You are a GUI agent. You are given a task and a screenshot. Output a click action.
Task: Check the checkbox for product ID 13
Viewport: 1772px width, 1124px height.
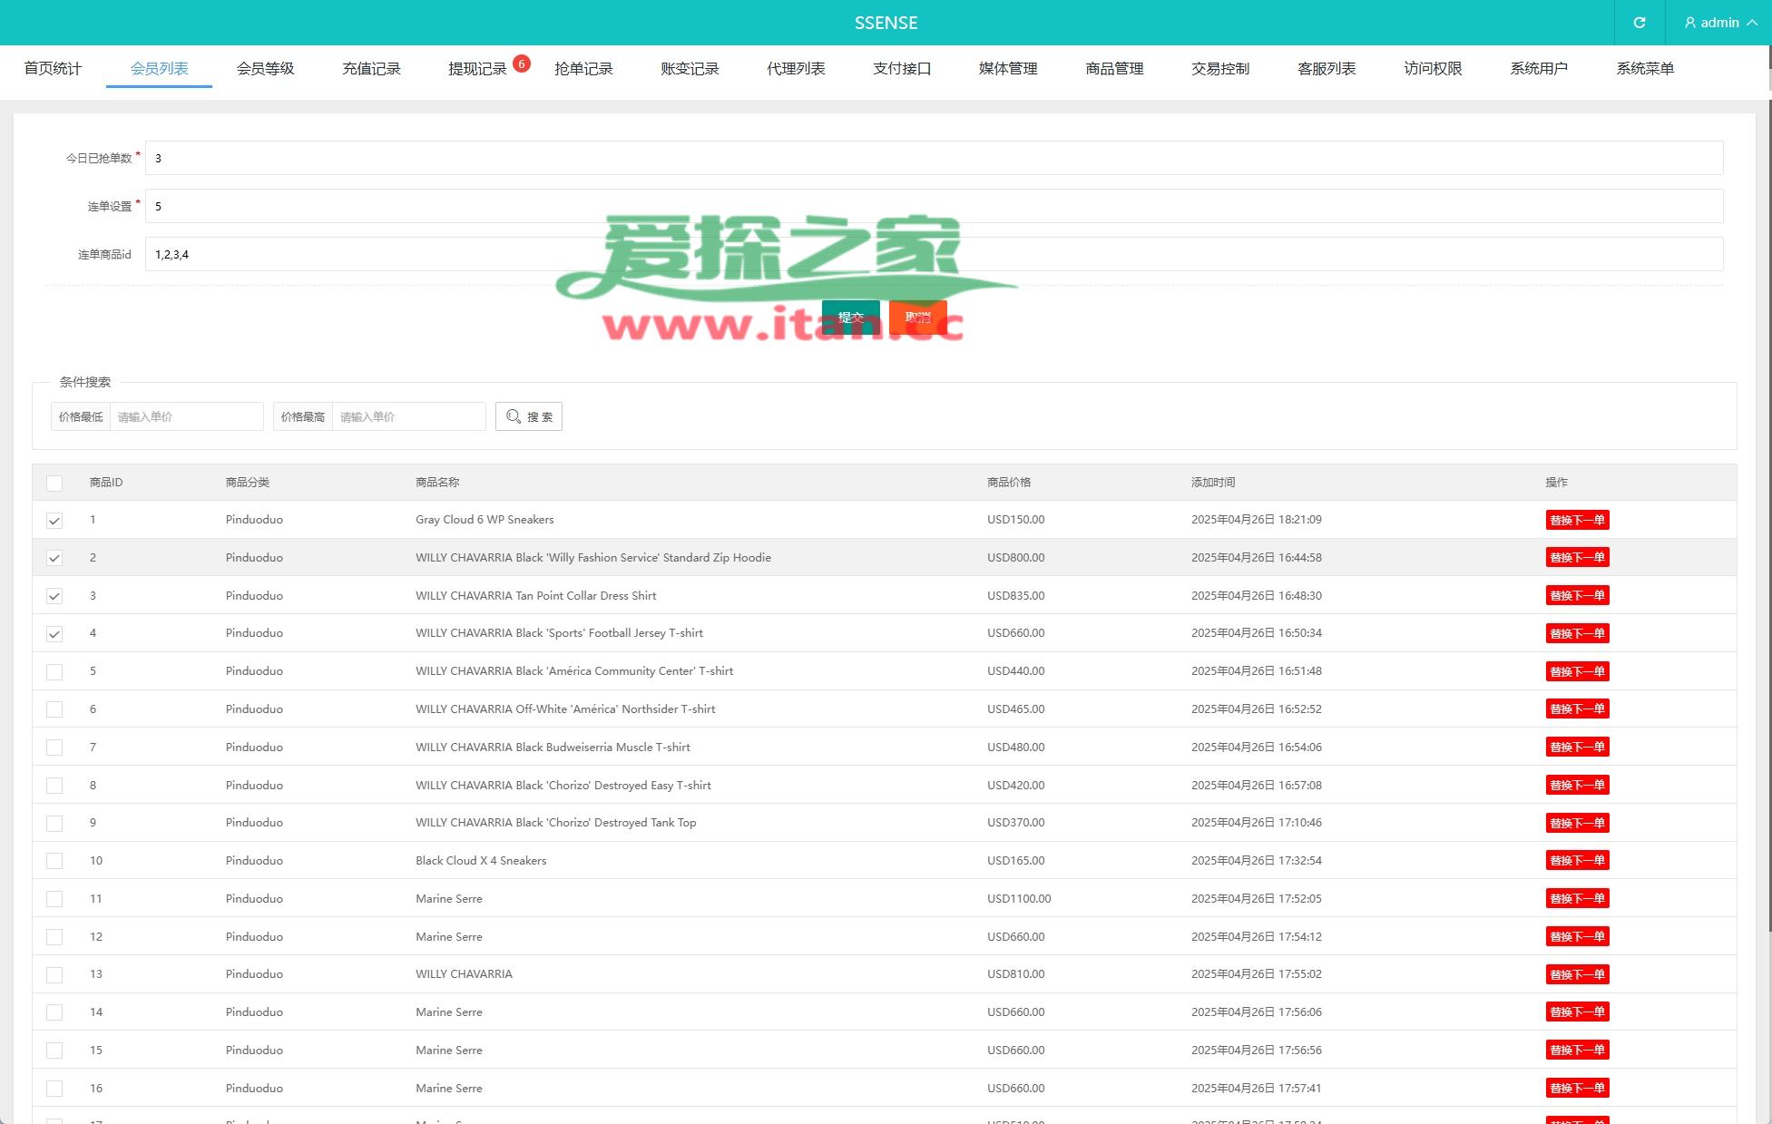coord(54,975)
